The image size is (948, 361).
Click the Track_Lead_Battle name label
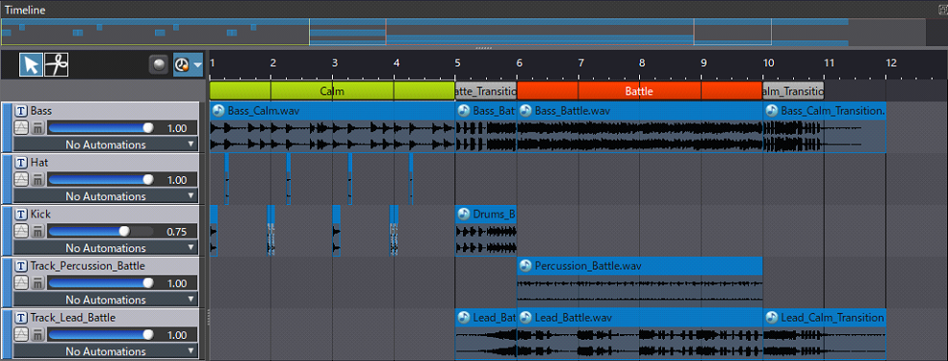pyautogui.click(x=72, y=318)
